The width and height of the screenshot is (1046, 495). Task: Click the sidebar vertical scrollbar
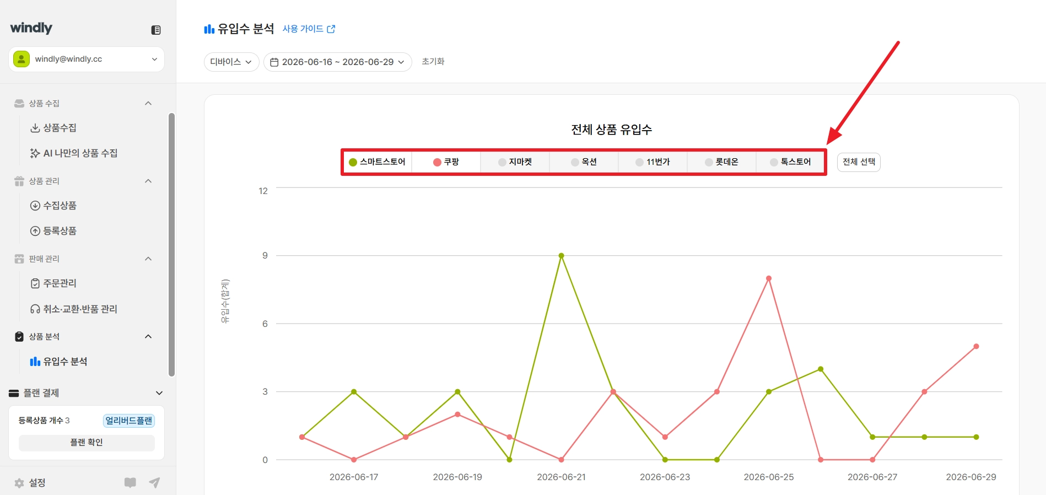pyautogui.click(x=172, y=245)
